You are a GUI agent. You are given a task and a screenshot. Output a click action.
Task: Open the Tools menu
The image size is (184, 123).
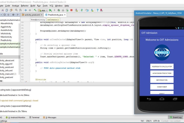(x=45, y=6)
